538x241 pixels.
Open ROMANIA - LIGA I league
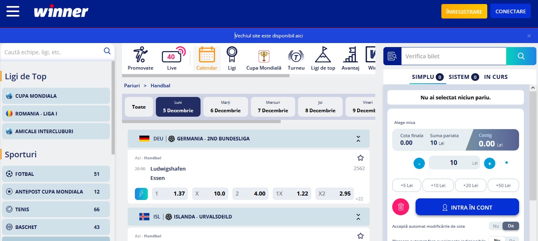[56, 113]
